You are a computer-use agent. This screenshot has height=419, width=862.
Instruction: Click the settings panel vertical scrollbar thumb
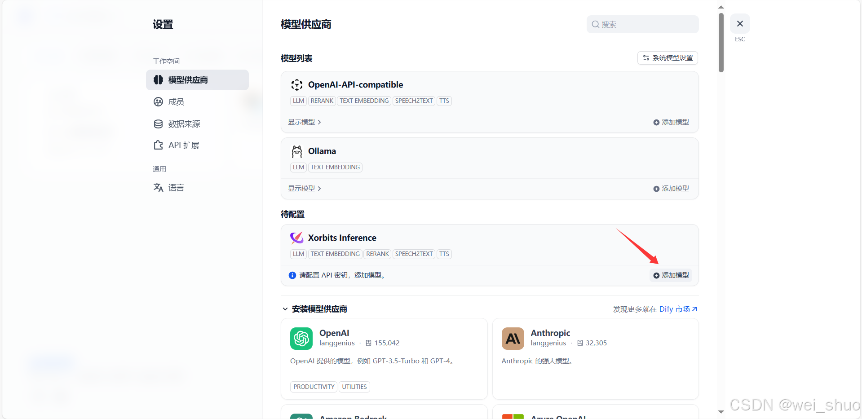tap(721, 43)
